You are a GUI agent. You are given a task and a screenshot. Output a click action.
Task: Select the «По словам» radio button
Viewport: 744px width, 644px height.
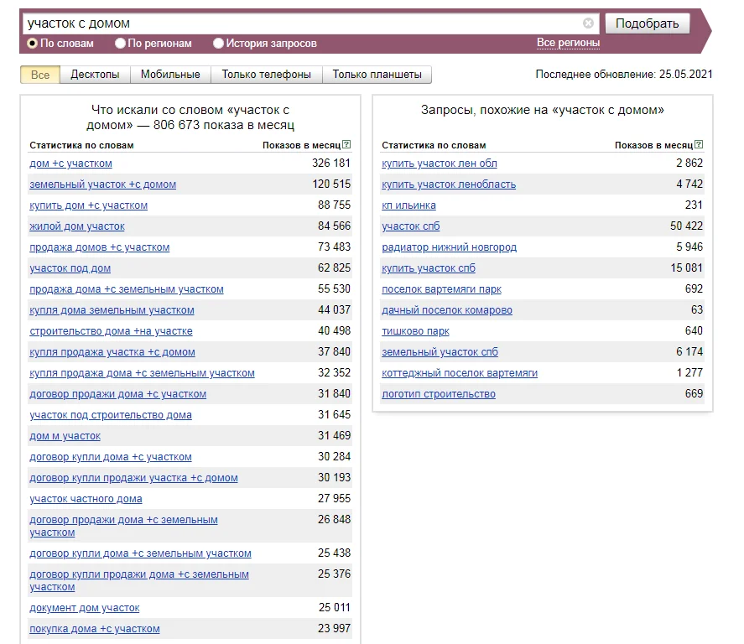pyautogui.click(x=31, y=42)
